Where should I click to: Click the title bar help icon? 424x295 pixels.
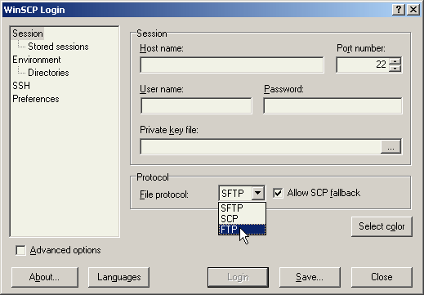pyautogui.click(x=399, y=10)
